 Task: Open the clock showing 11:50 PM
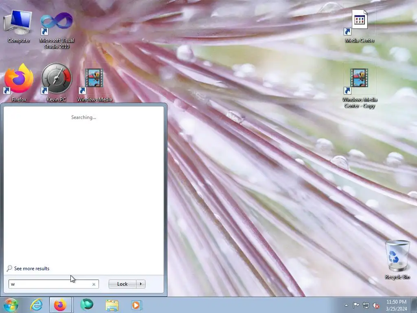[396, 305]
